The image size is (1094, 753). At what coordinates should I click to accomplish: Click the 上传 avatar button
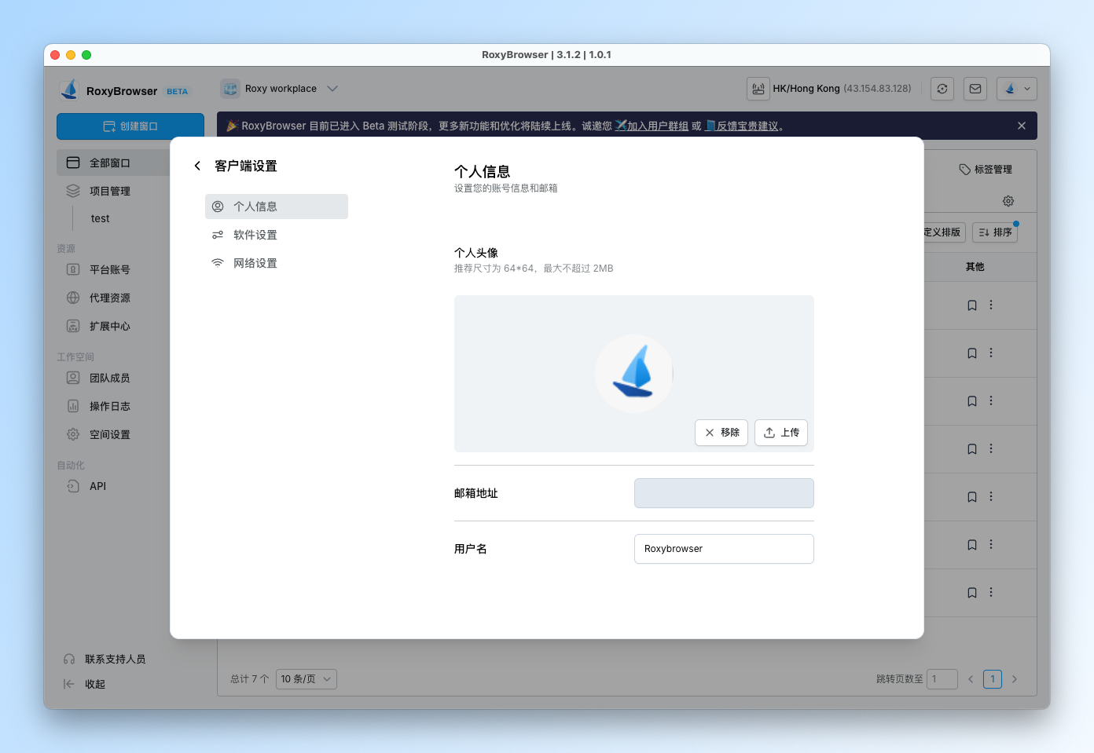point(781,433)
